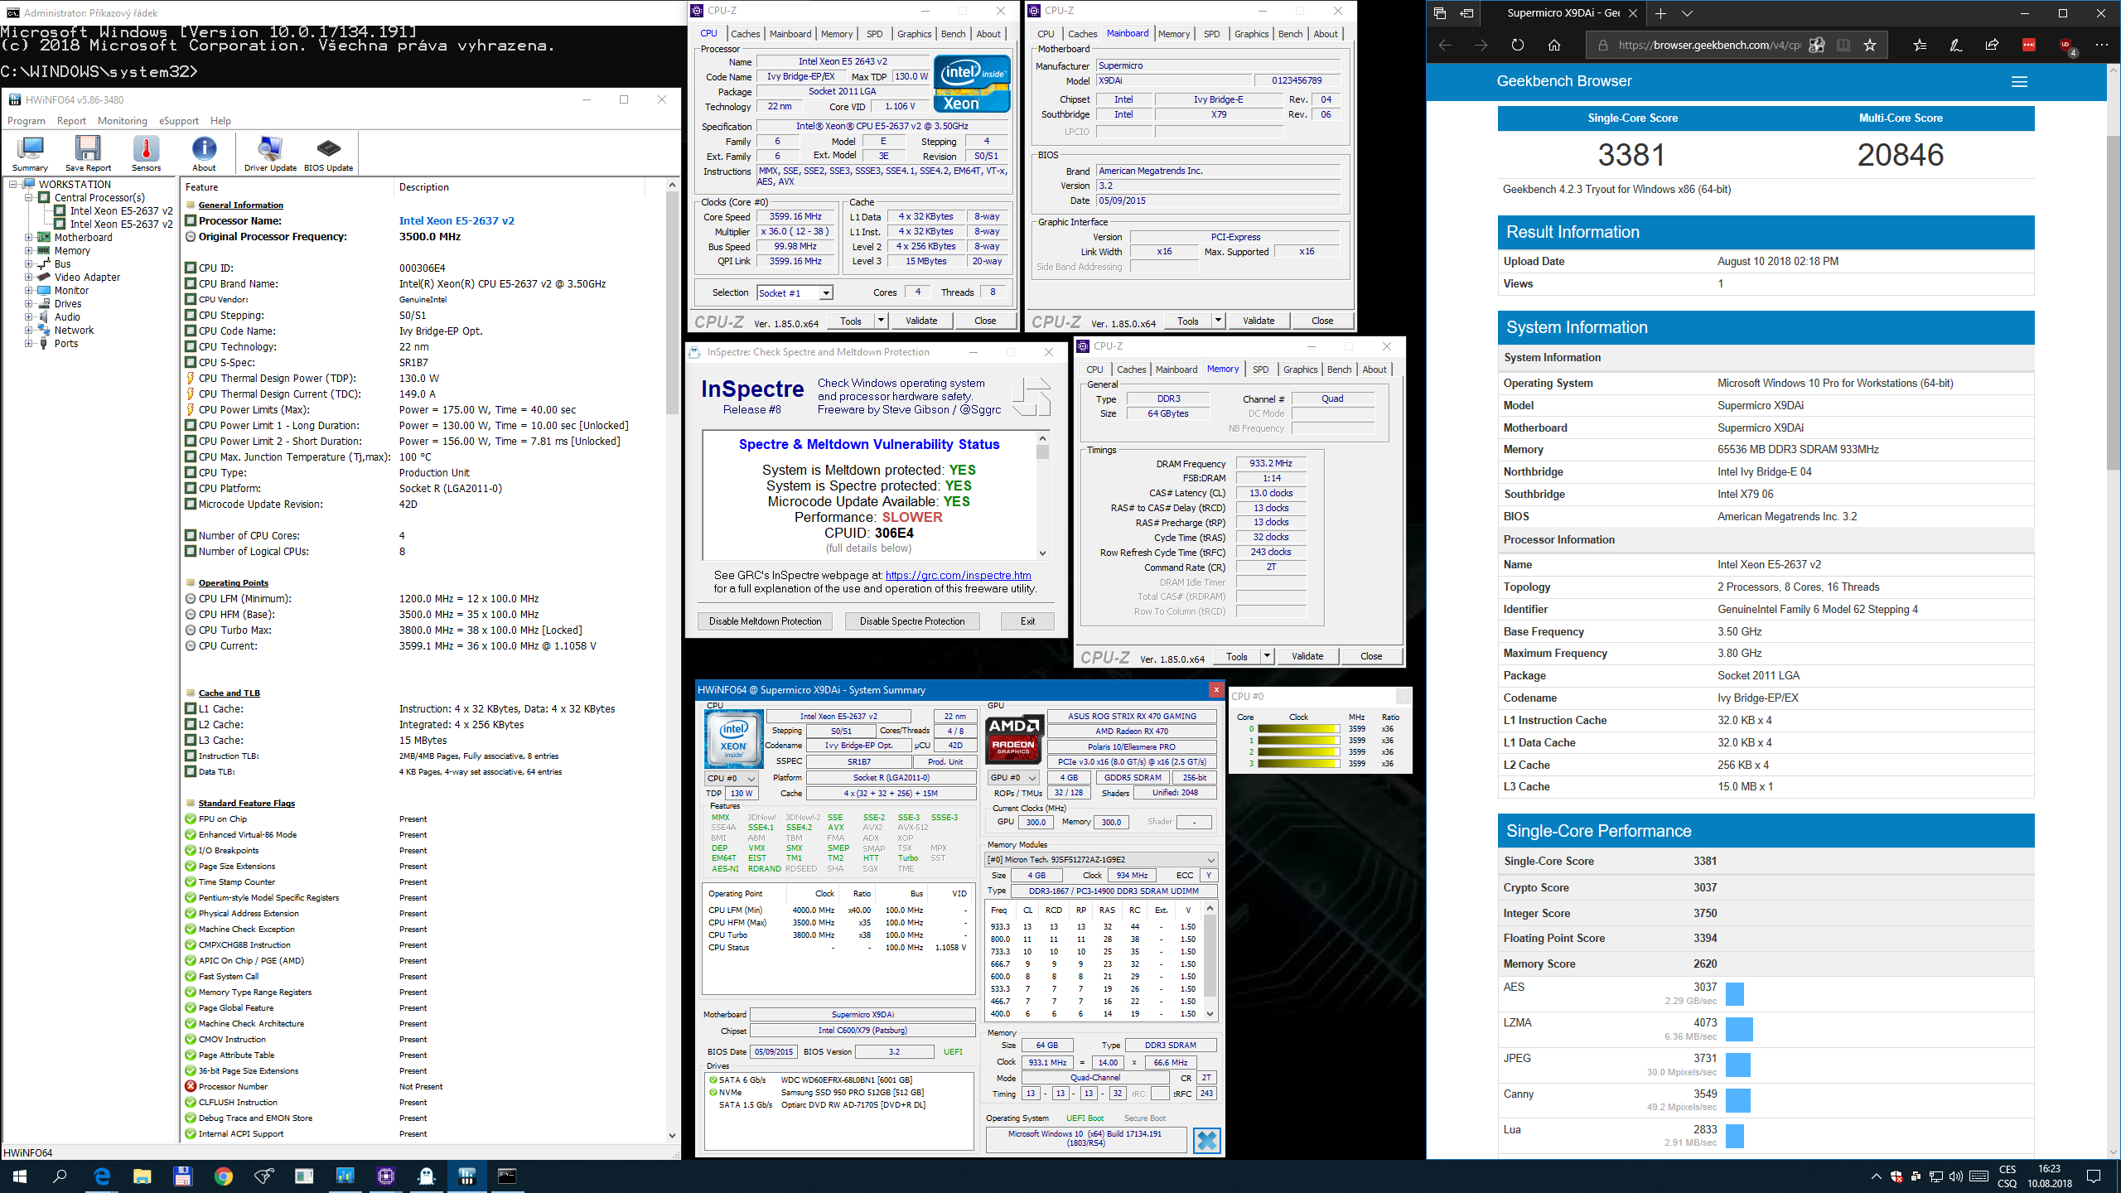Open the eSupport menu
The width and height of the screenshot is (2121, 1193).
[179, 121]
